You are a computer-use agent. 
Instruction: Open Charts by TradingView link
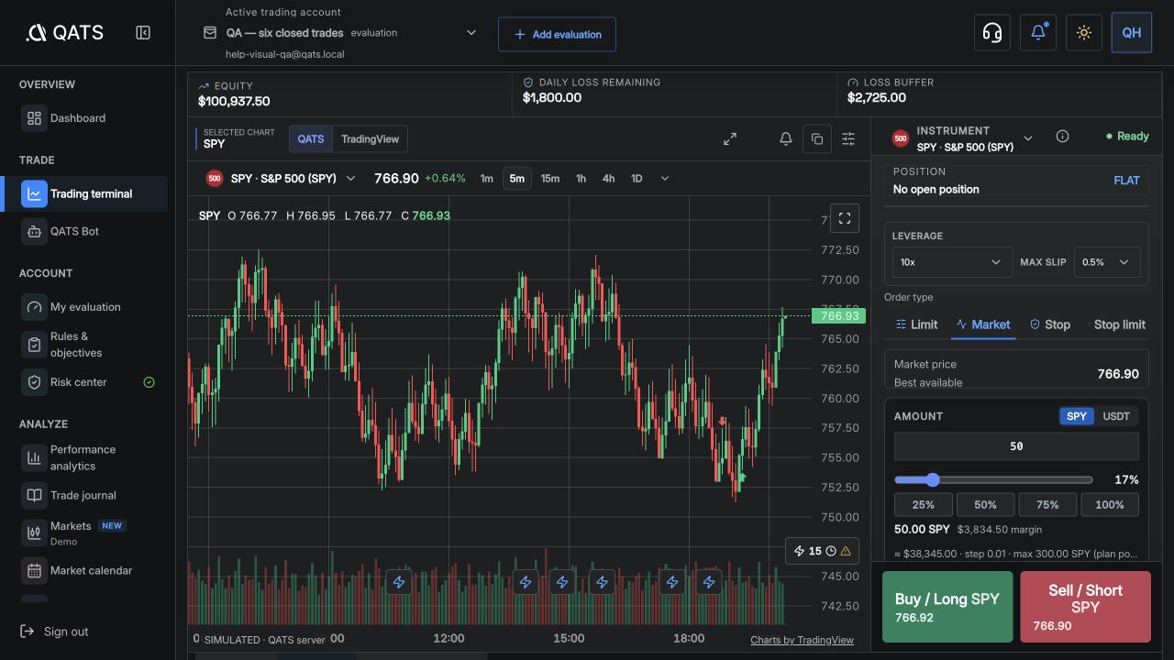coord(802,640)
